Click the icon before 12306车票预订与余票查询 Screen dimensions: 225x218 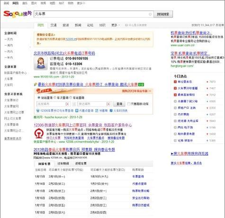pyautogui.click(x=38, y=110)
